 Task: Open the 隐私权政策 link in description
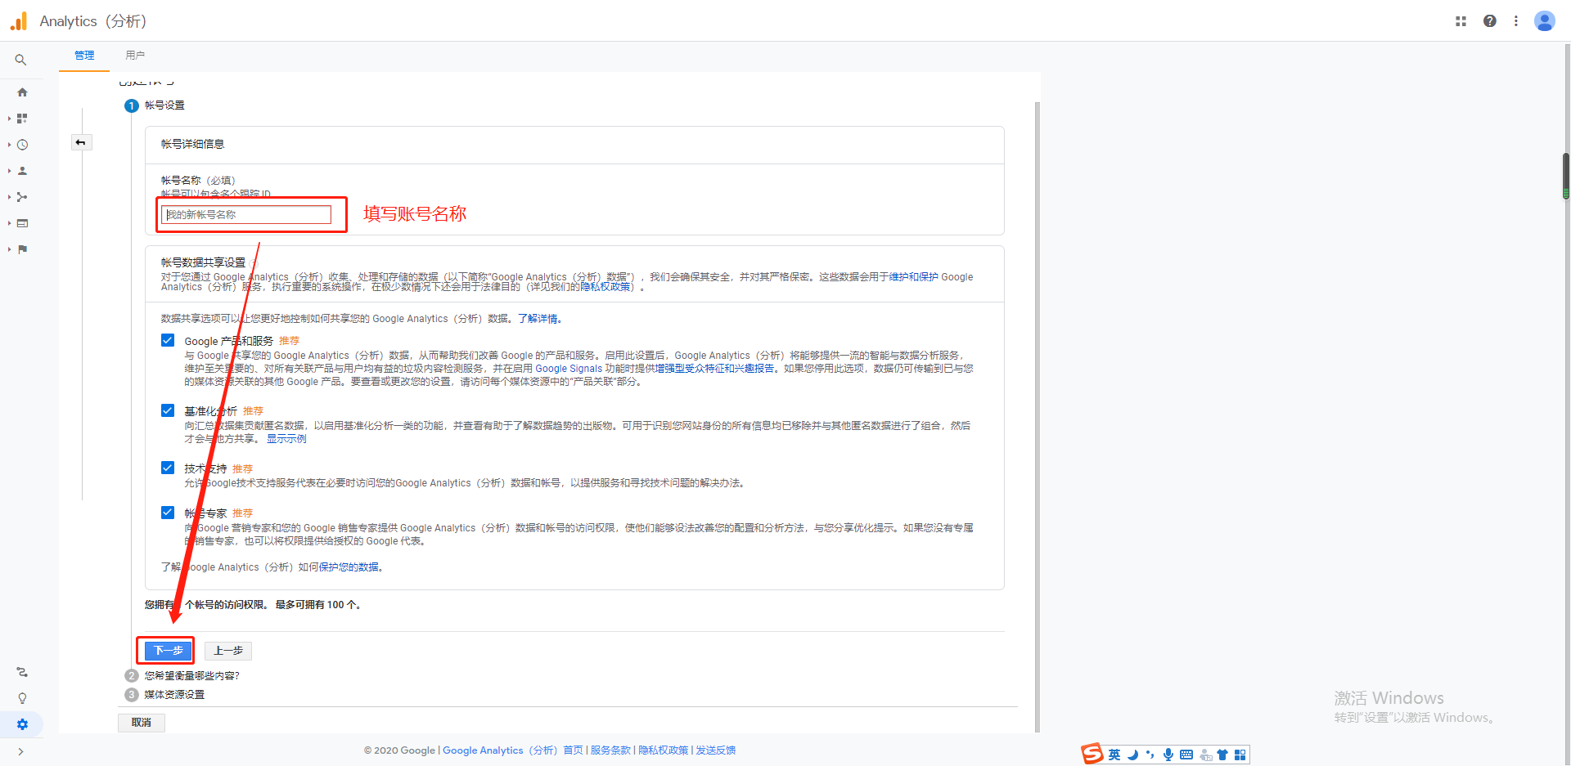click(x=605, y=287)
